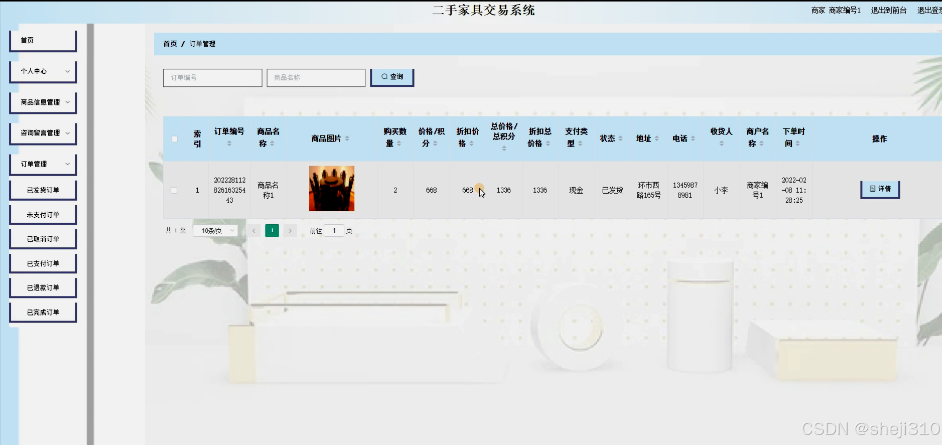Open 已退款订单 submenu item

(x=43, y=288)
